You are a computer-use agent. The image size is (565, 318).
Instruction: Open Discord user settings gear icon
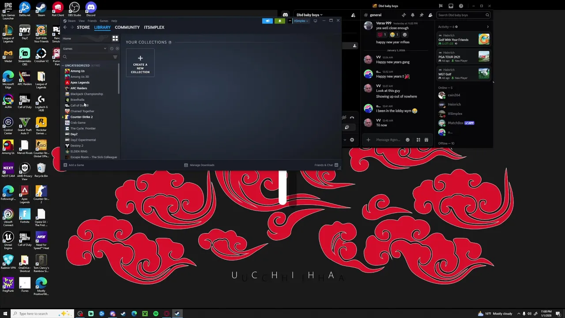pyautogui.click(x=352, y=140)
